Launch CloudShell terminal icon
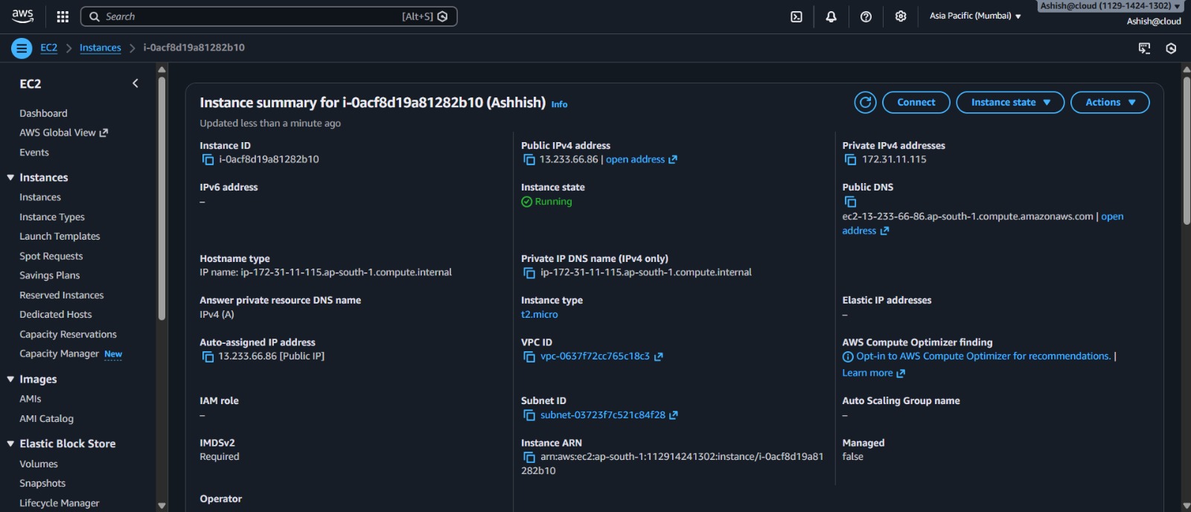1191x512 pixels. [796, 16]
